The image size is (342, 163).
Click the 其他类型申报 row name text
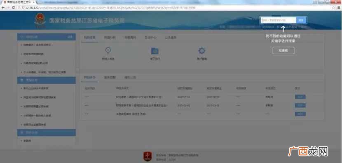pos(131,114)
